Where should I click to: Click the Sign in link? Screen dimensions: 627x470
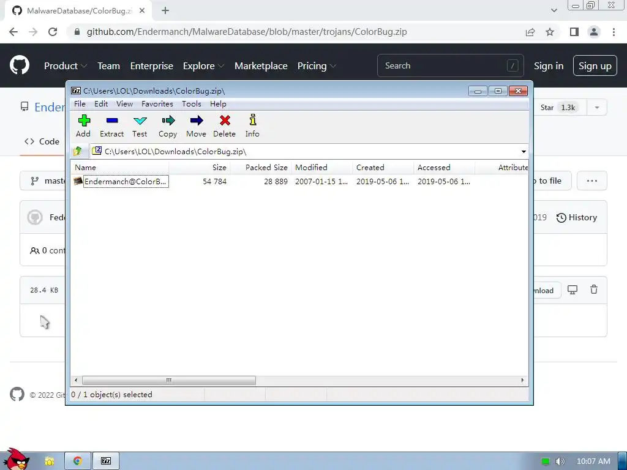click(x=549, y=66)
